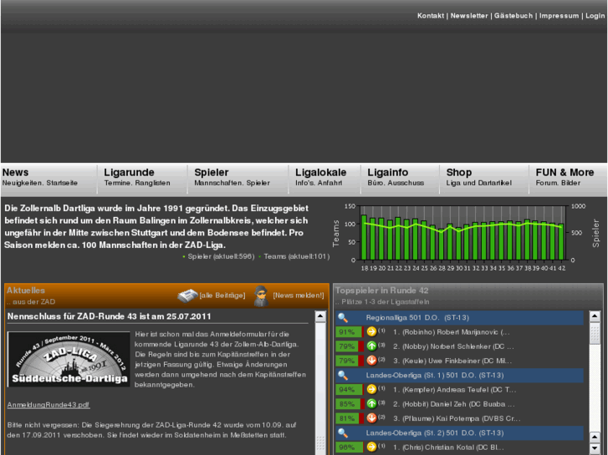
Task: Click the Nennschluss für ZAD-Runde 43 headline
Action: tap(109, 316)
